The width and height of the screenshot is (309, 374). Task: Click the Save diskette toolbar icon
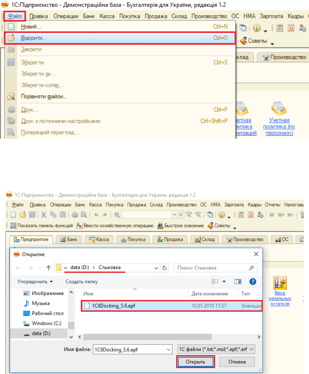[32, 215]
